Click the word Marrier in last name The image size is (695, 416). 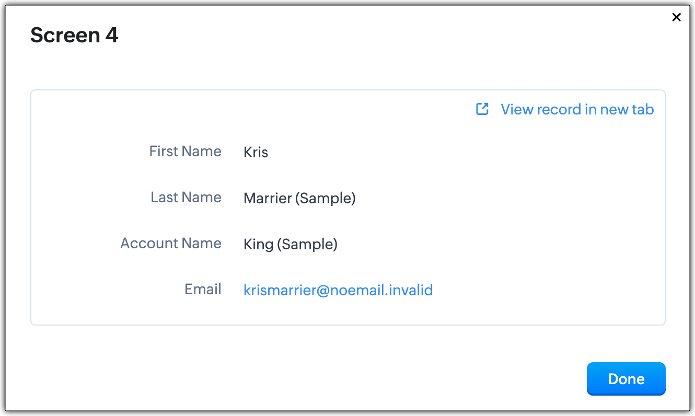[x=268, y=198]
